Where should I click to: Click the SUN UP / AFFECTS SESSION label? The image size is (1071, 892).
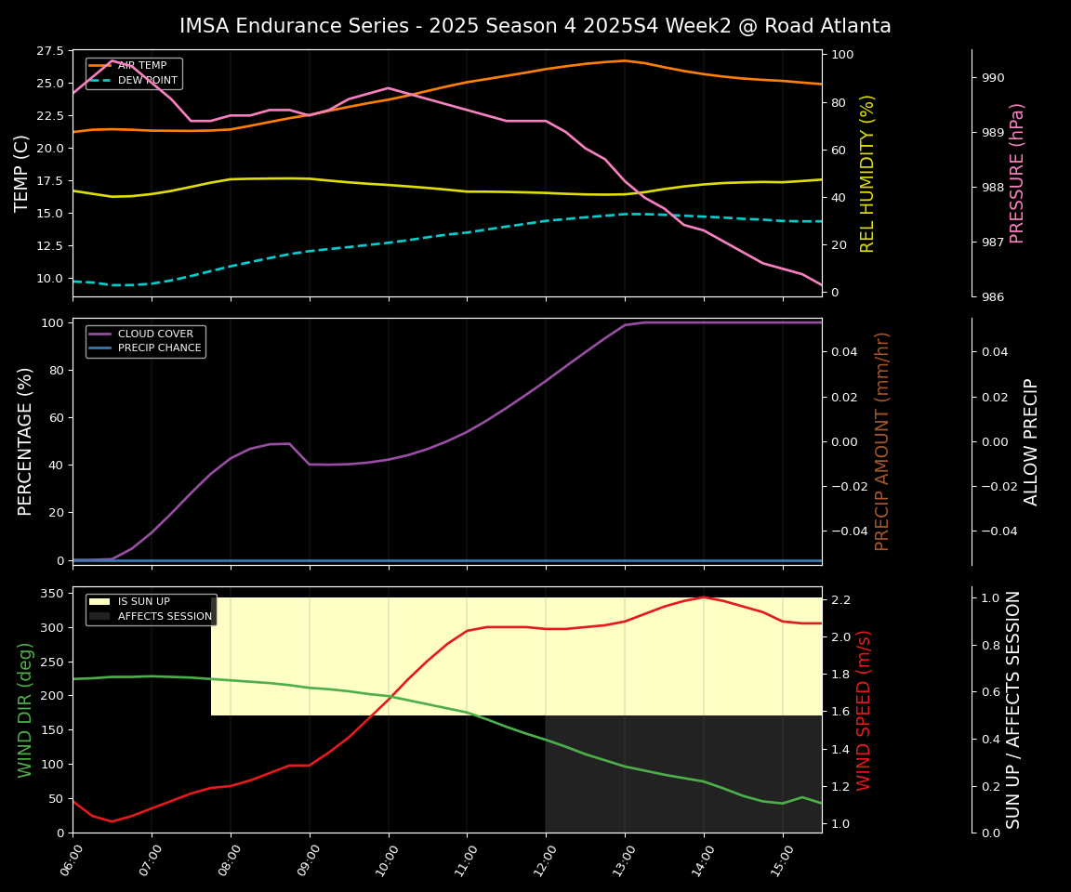click(x=1013, y=709)
